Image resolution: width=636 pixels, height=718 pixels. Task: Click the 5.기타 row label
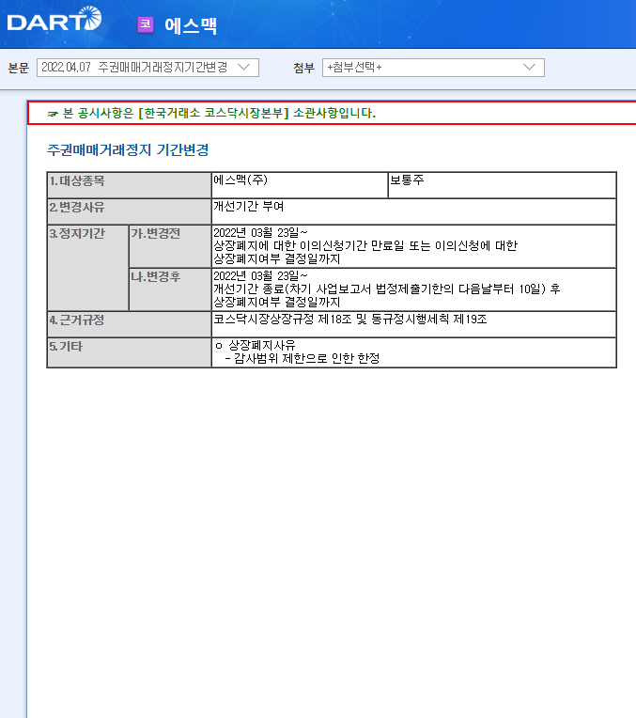[66, 346]
